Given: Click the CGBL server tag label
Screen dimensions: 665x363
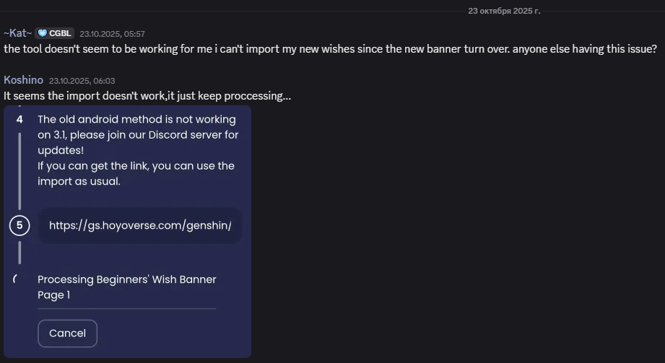Looking at the screenshot, I should pyautogui.click(x=60, y=33).
